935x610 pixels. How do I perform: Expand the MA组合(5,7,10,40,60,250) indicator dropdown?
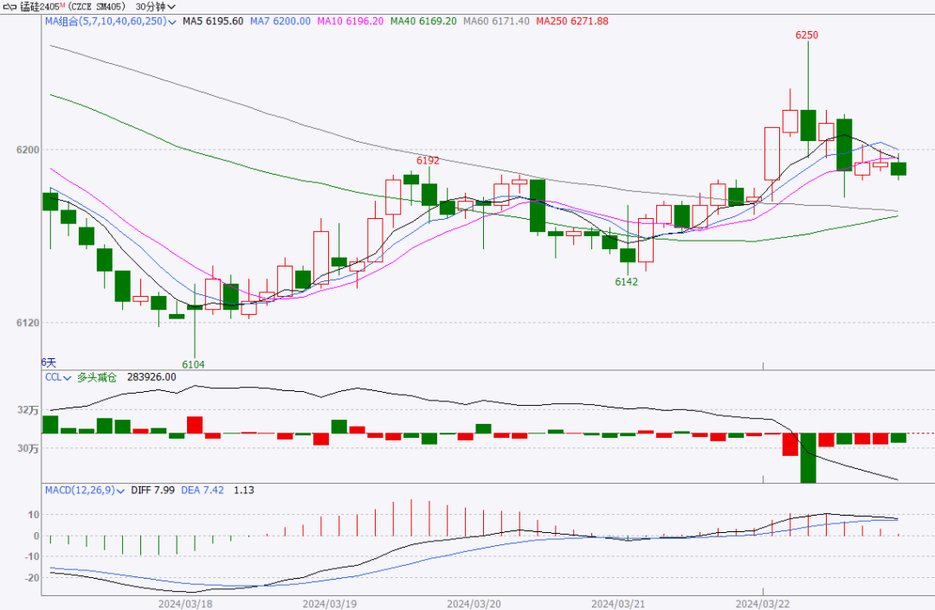[x=110, y=22]
